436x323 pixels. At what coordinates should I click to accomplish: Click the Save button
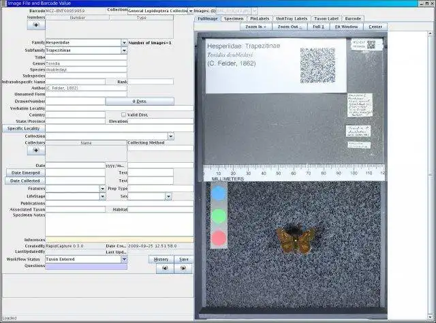tap(183, 259)
